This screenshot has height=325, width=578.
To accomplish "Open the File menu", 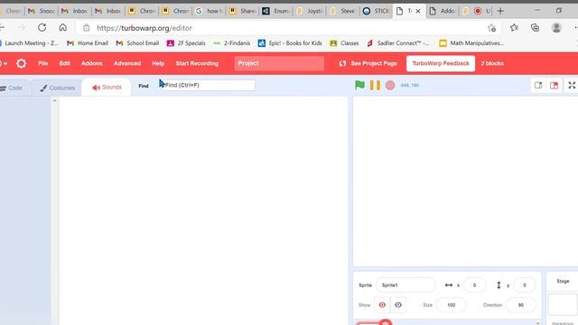I will pos(43,63).
